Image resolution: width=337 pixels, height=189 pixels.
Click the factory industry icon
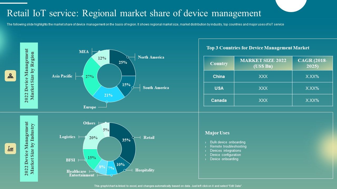(x=11, y=149)
